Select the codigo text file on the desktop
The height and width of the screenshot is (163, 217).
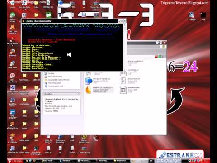[x=72, y=149]
